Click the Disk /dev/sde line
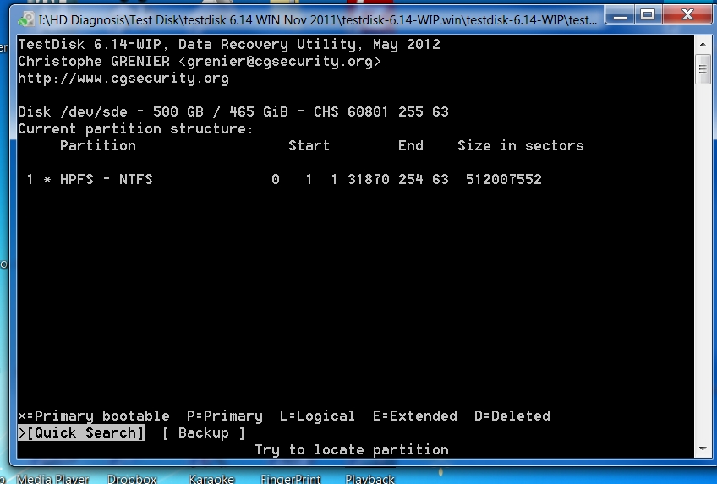 coord(233,111)
